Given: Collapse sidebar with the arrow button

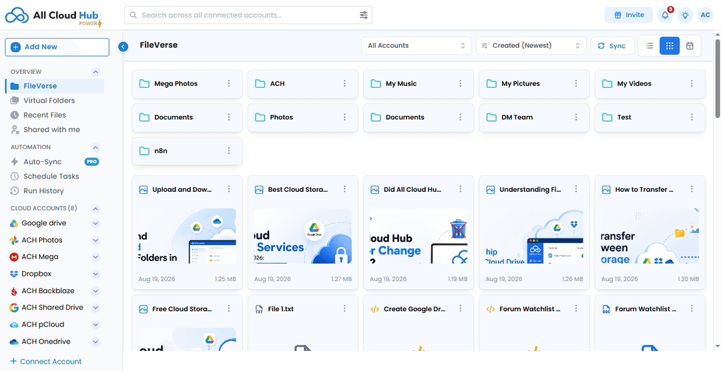Looking at the screenshot, I should [x=123, y=47].
